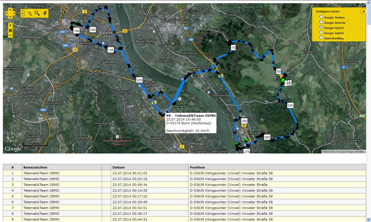The height and width of the screenshot is (222, 371).
Task: Click route marker labeled 125
Action: 111,50
